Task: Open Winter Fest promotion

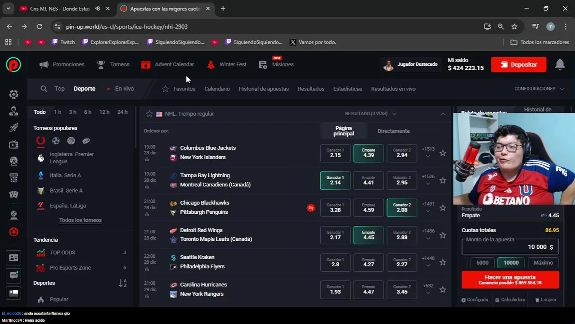Action: [x=226, y=64]
